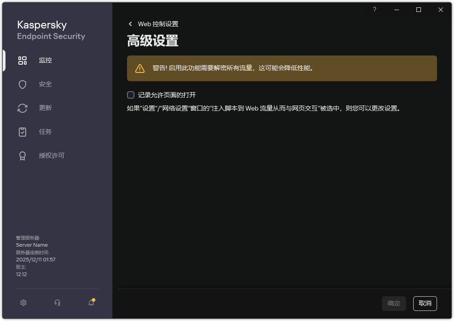Open help using the question mark
The width and height of the screenshot is (454, 321).
click(x=374, y=10)
